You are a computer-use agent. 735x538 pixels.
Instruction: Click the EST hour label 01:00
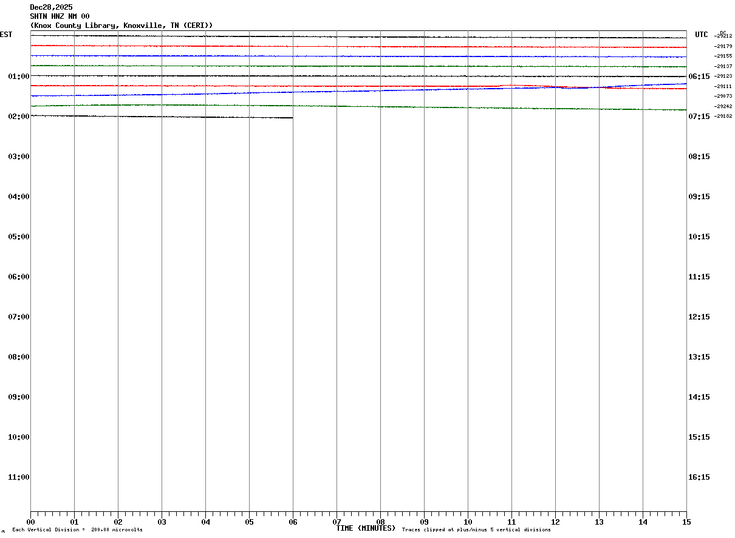tap(19, 77)
